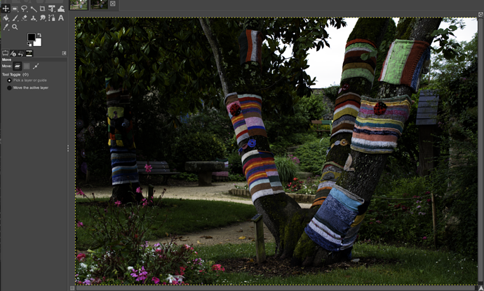Switch to the second darker image tab
This screenshot has height=291, width=484.
point(99,5)
